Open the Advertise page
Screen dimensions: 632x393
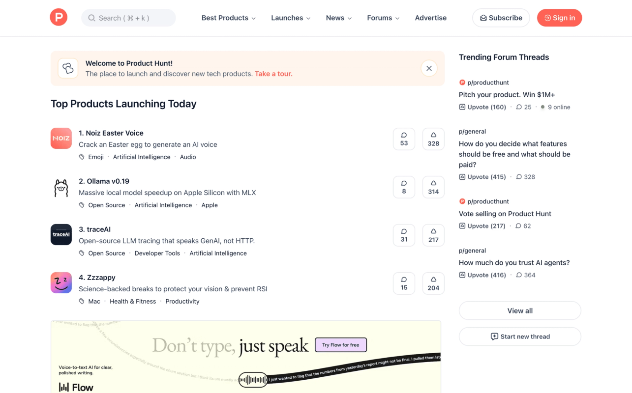click(x=431, y=18)
